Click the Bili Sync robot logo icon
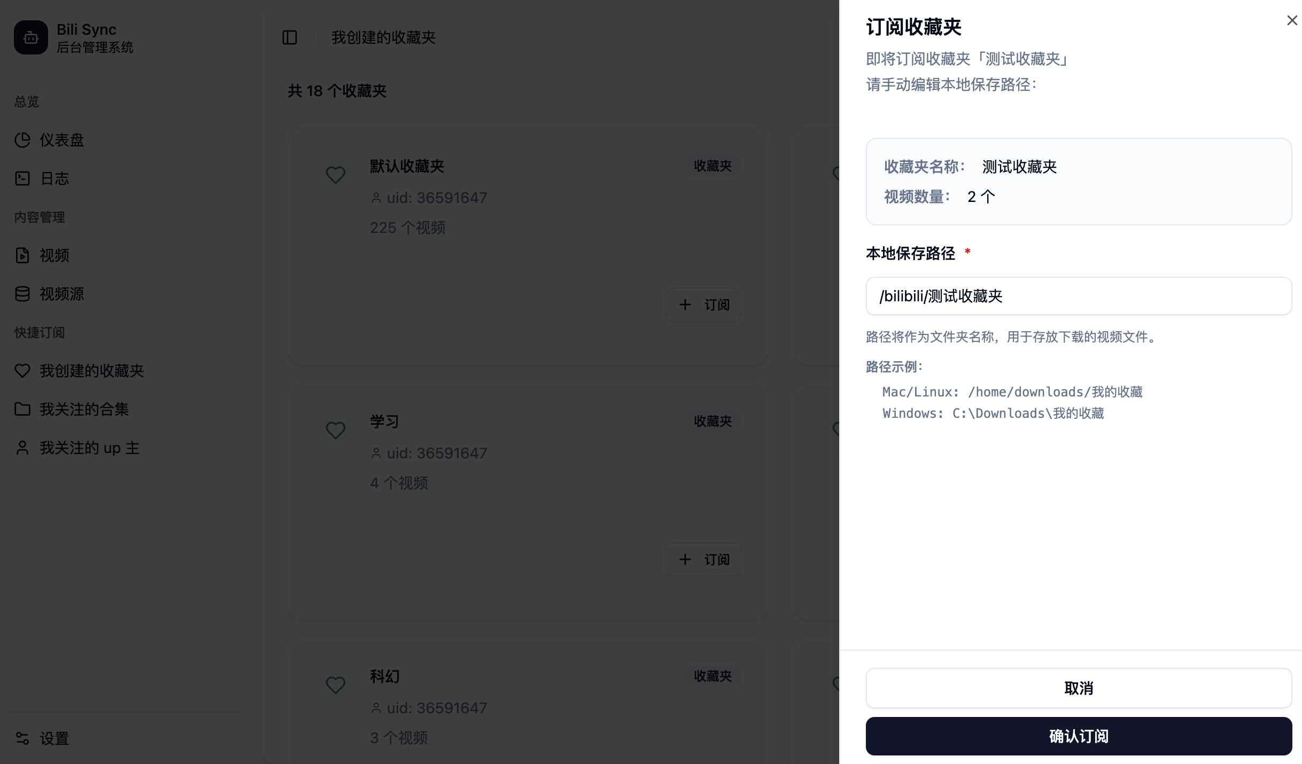The height and width of the screenshot is (764, 1302). 31,37
